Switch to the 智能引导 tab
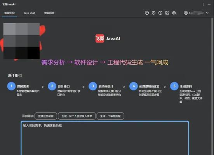Screen dimensions: 214x155 pos(9,13)
